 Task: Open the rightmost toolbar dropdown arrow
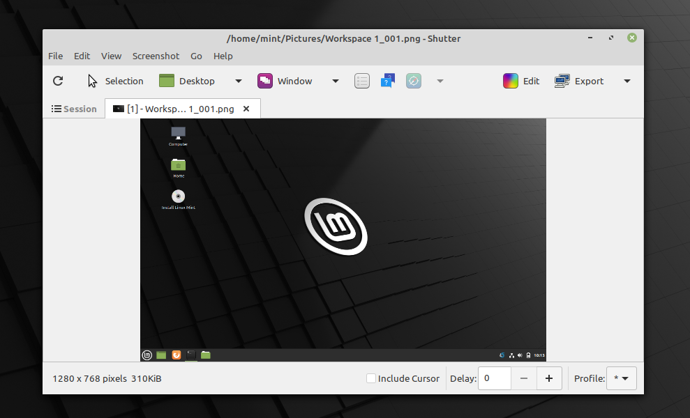coord(627,81)
